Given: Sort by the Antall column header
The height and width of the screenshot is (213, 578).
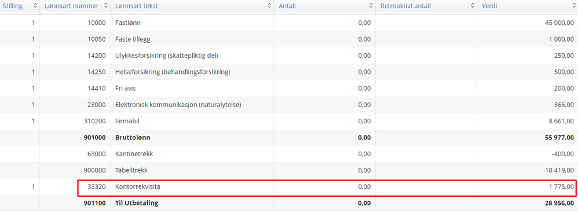Looking at the screenshot, I should point(287,6).
